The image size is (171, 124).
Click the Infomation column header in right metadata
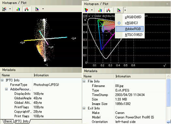pyautogui.click(x=140, y=76)
